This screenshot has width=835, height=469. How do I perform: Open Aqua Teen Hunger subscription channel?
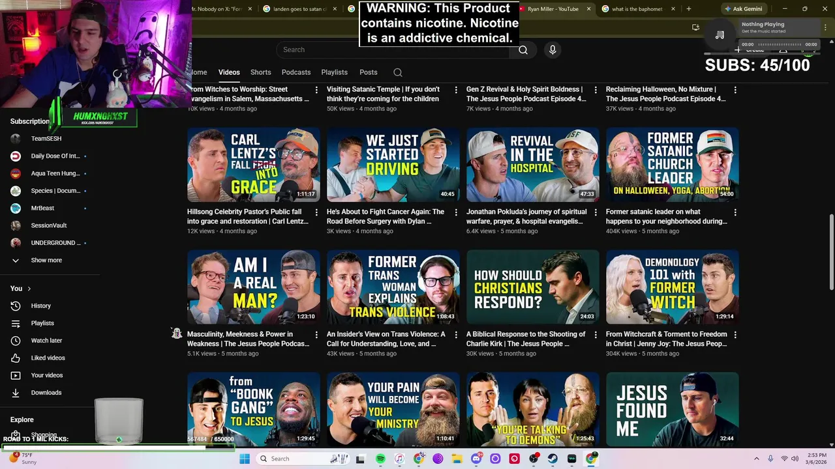click(55, 173)
